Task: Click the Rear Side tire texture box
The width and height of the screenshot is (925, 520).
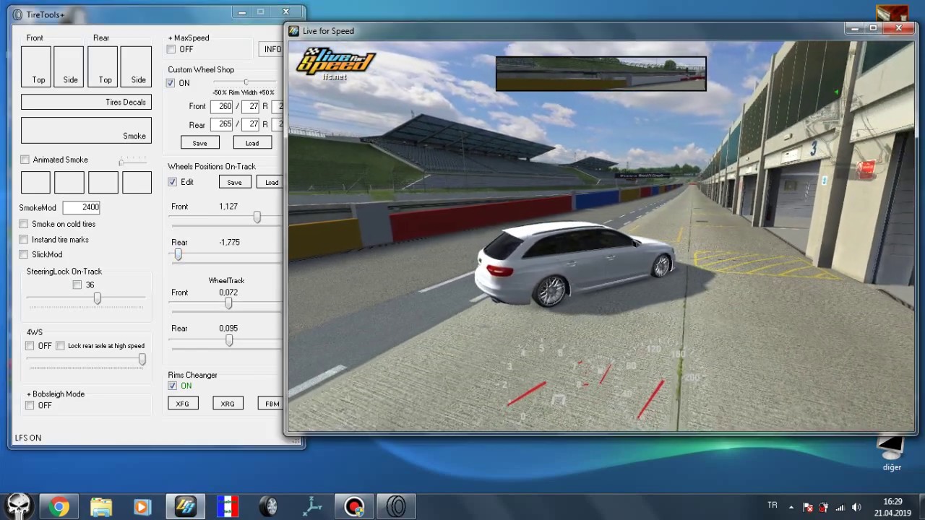Action: 136,66
